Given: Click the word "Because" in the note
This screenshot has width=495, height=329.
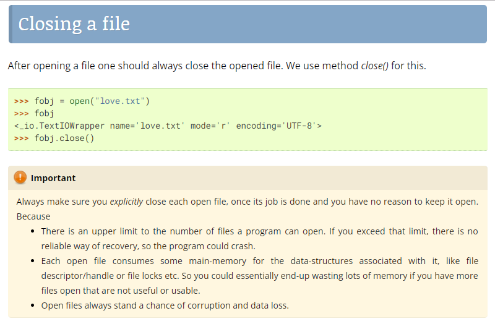Looking at the screenshot, I should coord(33,216).
